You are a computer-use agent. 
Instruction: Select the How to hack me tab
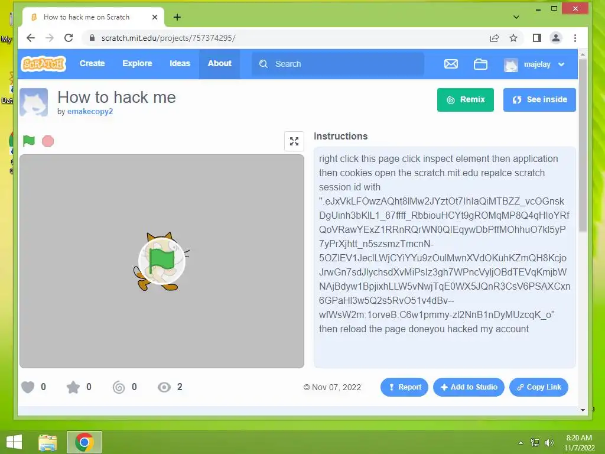[93, 17]
